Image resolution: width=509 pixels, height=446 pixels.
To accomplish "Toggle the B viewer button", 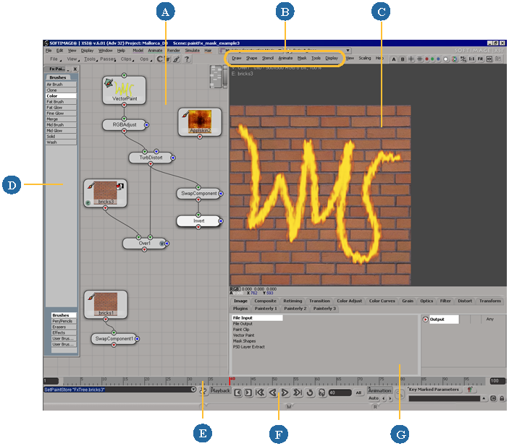I will coord(403,59).
